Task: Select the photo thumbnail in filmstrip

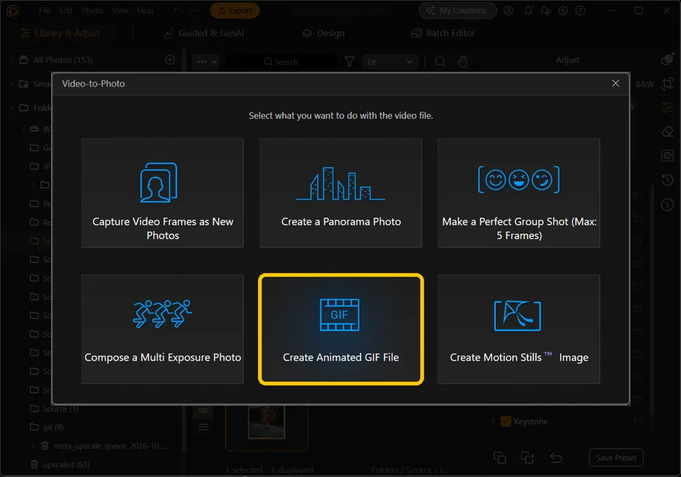Action: [266, 422]
